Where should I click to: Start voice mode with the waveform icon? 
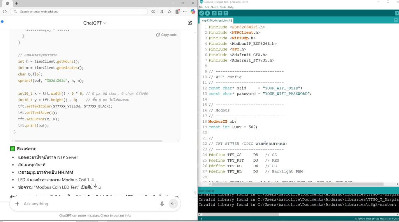[x=173, y=204]
